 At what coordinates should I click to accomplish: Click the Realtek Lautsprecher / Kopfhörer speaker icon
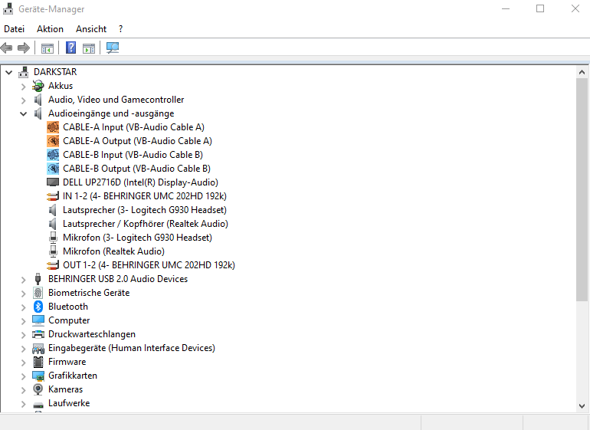pos(53,224)
